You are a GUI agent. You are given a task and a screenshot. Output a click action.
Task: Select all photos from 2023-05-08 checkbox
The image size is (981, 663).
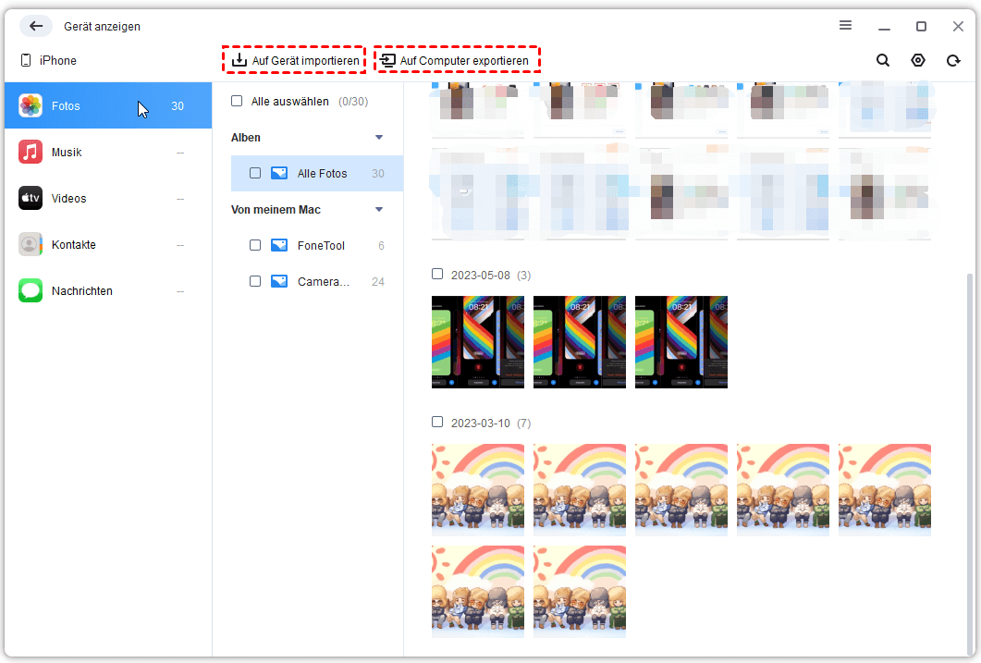(437, 275)
